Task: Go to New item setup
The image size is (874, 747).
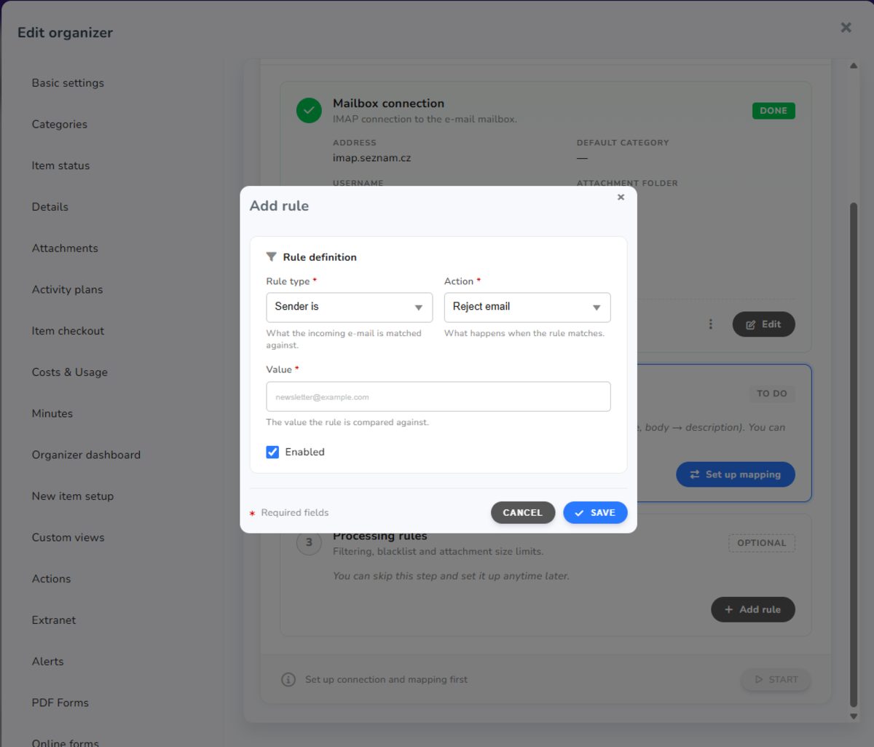Action: click(73, 496)
